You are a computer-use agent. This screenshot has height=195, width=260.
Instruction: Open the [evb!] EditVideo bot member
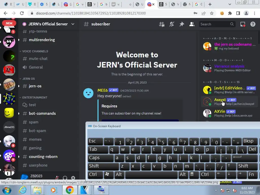point(230,90)
